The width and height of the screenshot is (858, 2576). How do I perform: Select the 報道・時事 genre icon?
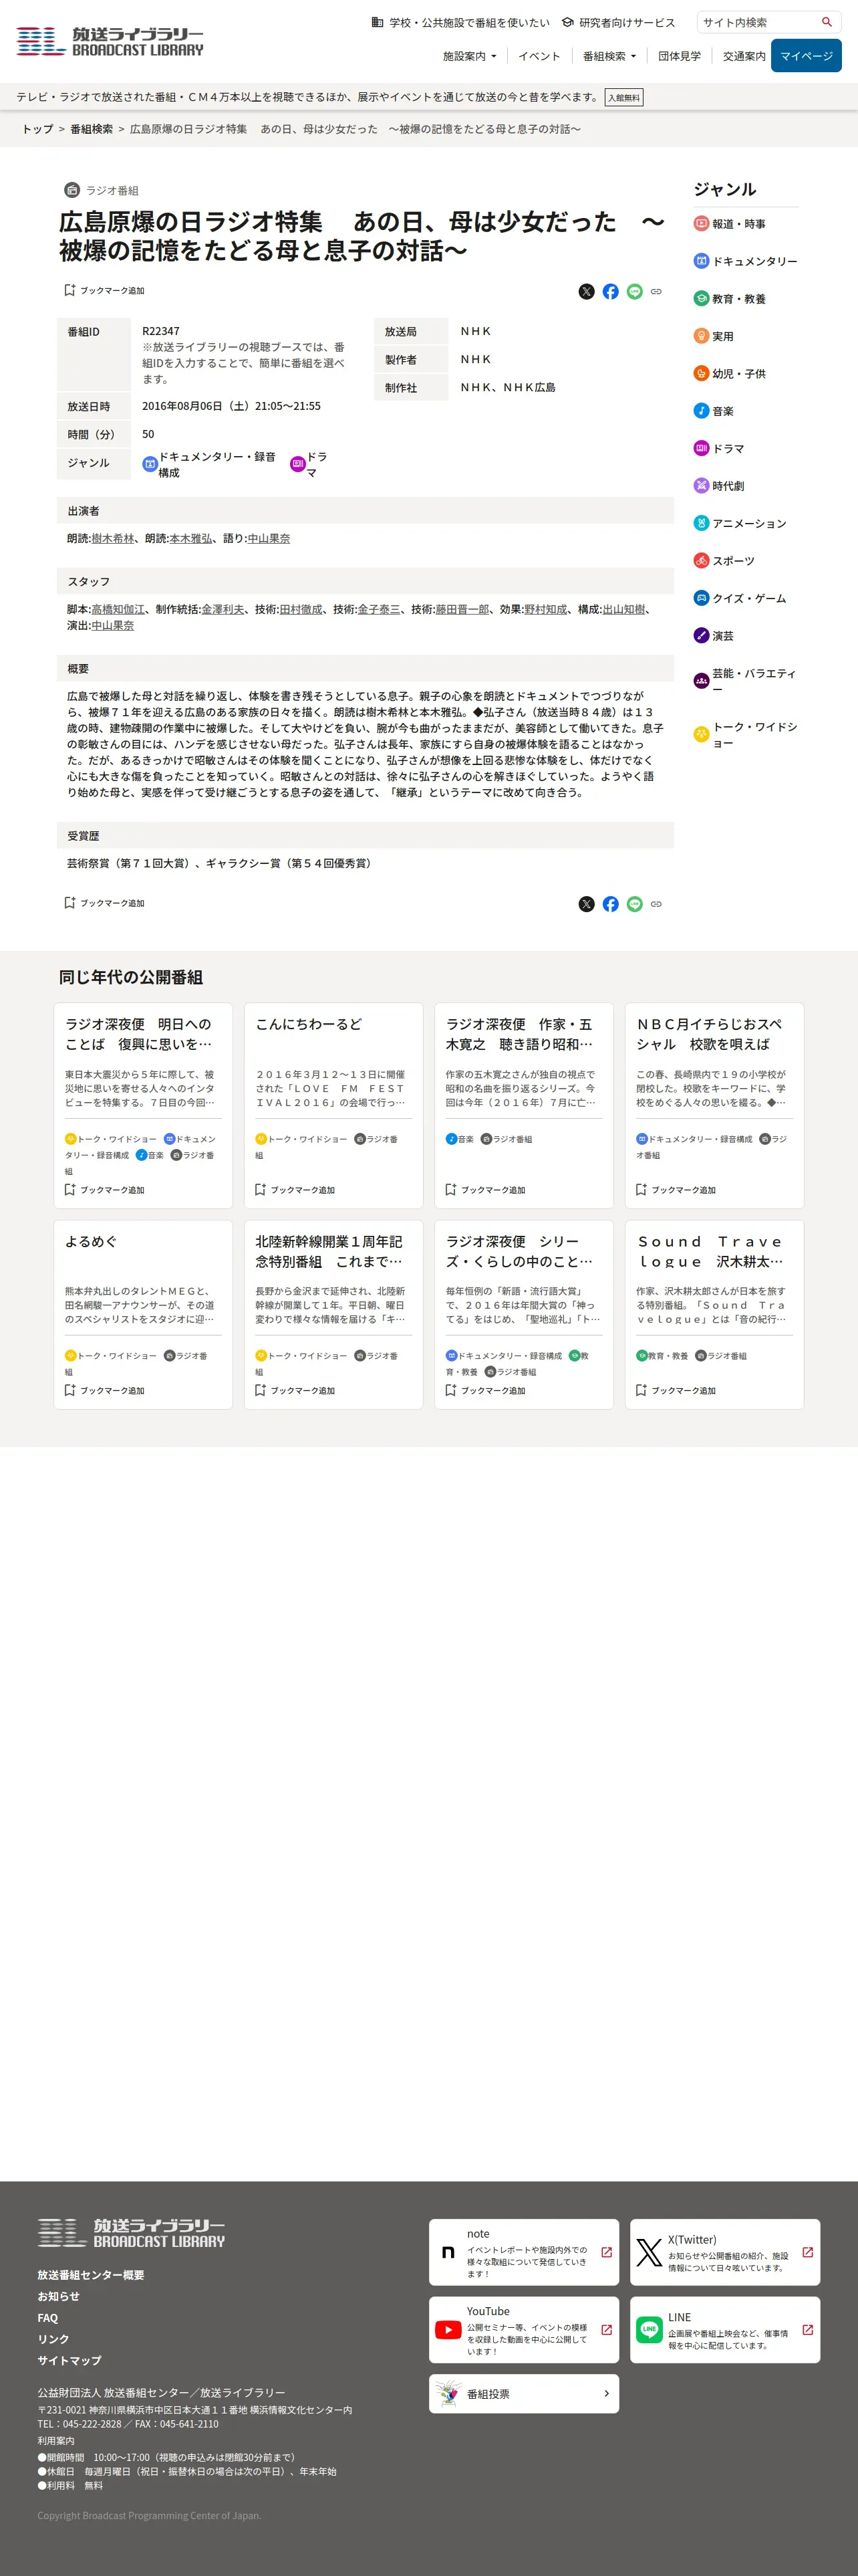pyautogui.click(x=701, y=224)
